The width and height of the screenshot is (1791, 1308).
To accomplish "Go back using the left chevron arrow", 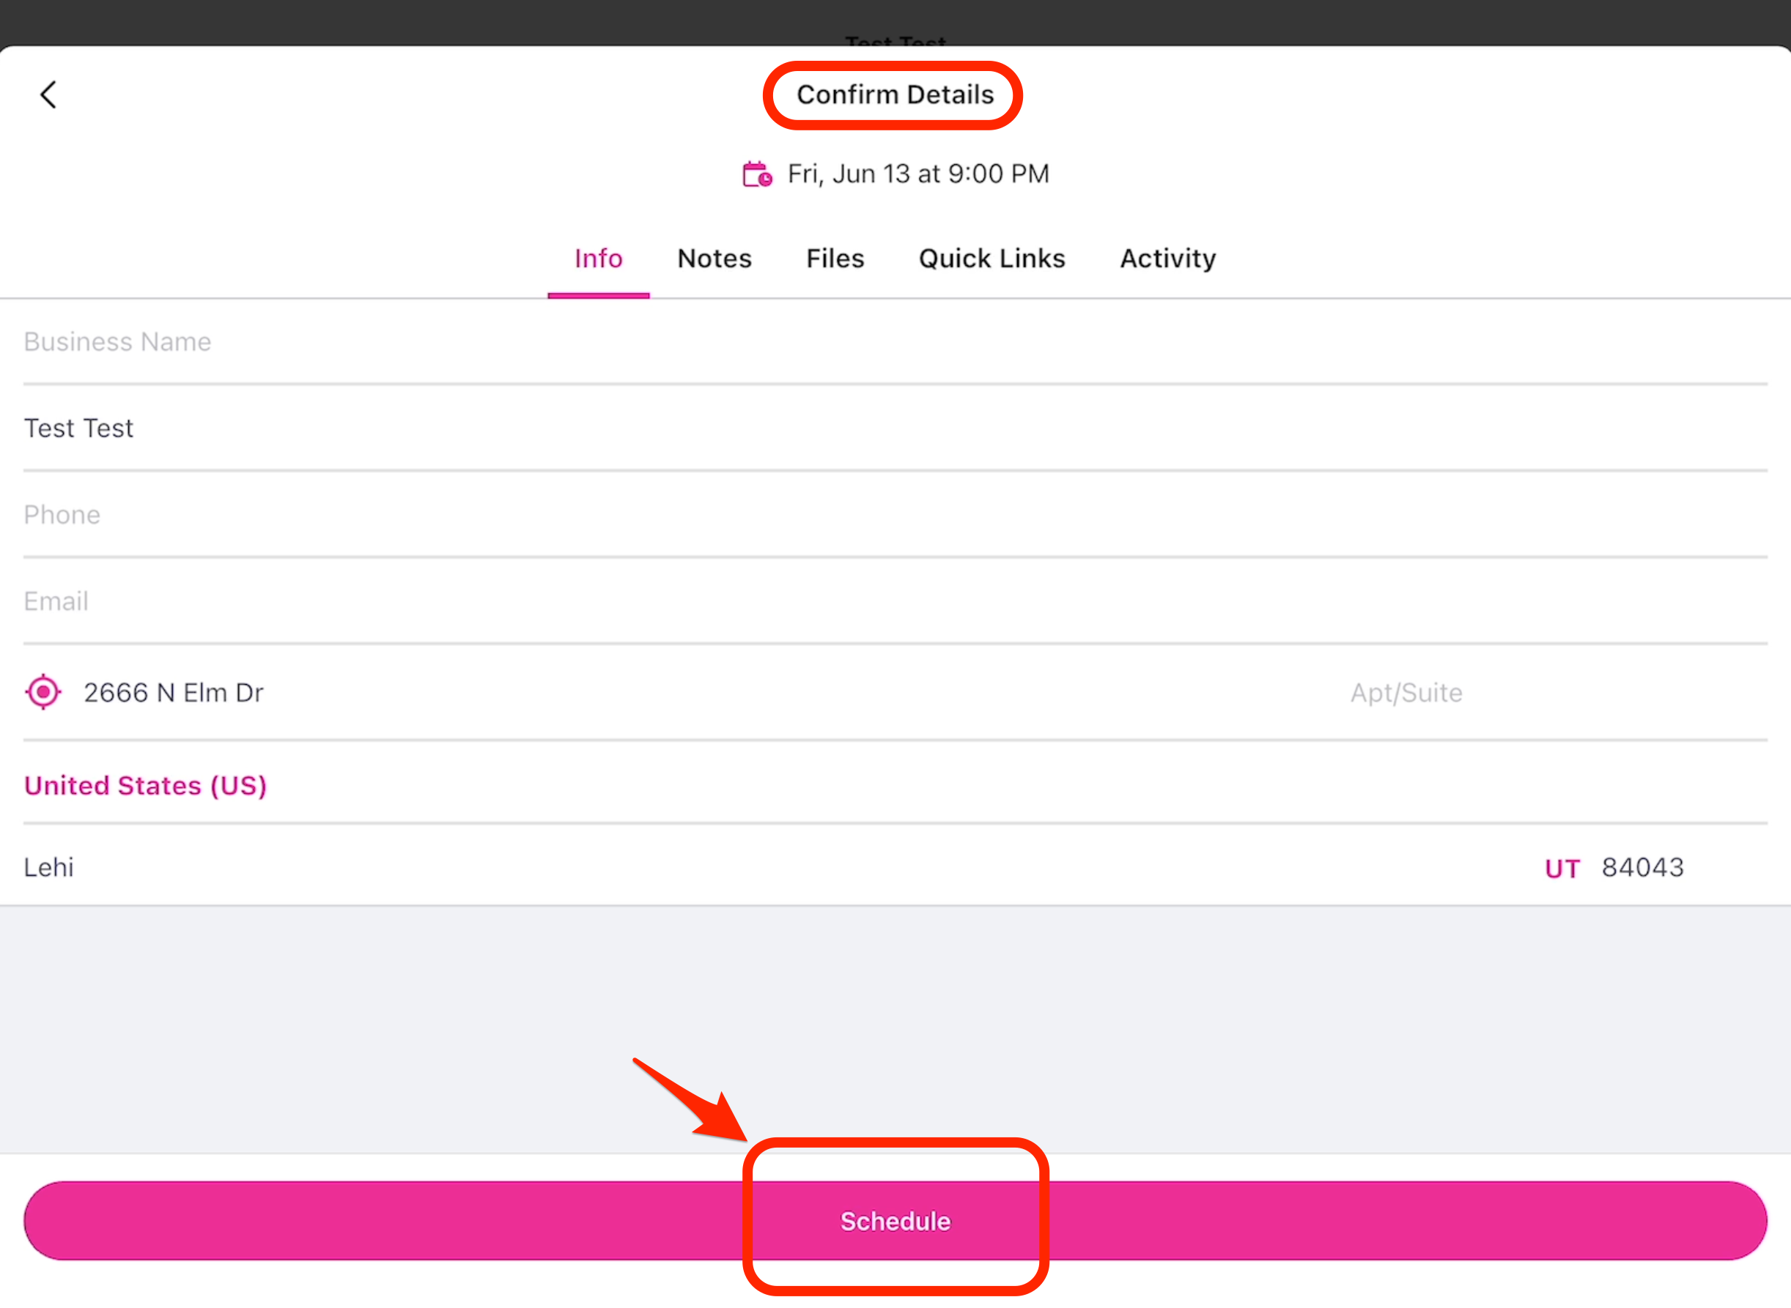I will coord(48,95).
